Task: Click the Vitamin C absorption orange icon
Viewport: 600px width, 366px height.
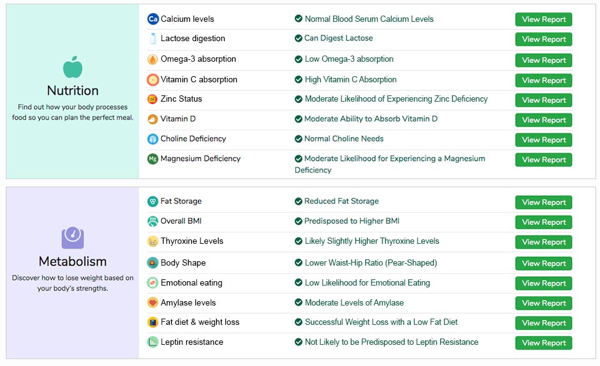Action: point(153,80)
